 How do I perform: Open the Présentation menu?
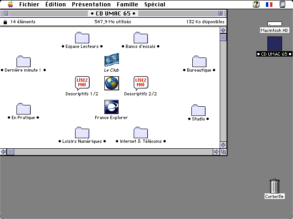coord(91,4)
